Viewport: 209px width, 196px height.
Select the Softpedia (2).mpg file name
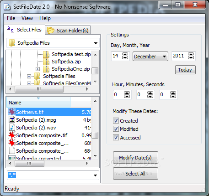[36, 120]
